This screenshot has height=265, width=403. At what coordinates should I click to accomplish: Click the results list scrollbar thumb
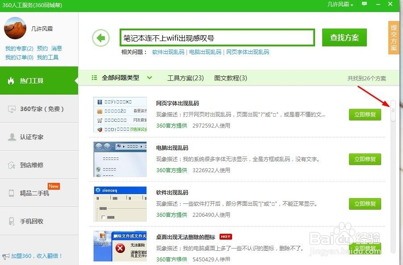pos(393,111)
